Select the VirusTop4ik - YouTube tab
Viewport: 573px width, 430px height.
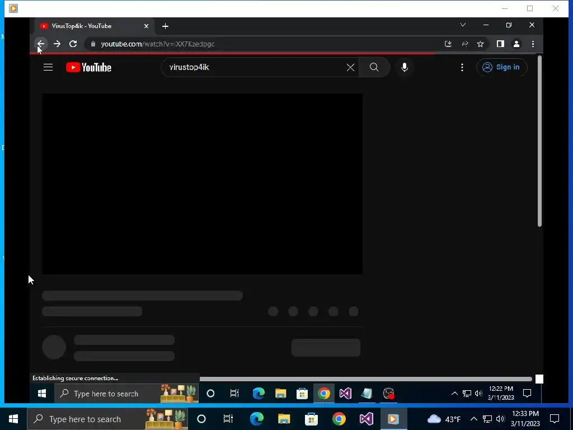[x=94, y=26]
